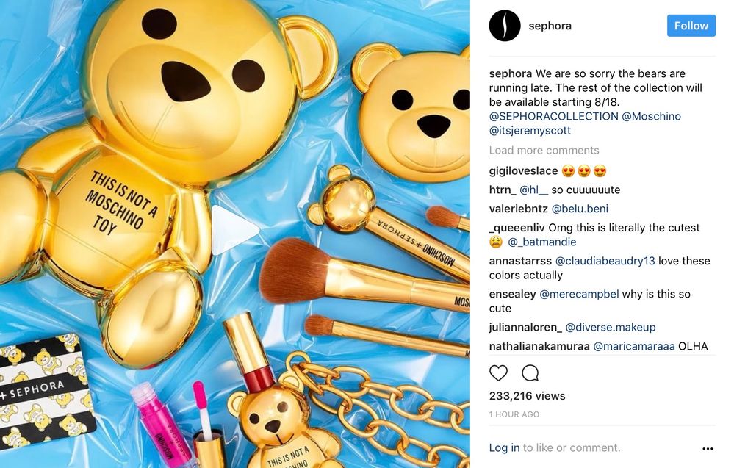Play the video with center play button

point(234,229)
